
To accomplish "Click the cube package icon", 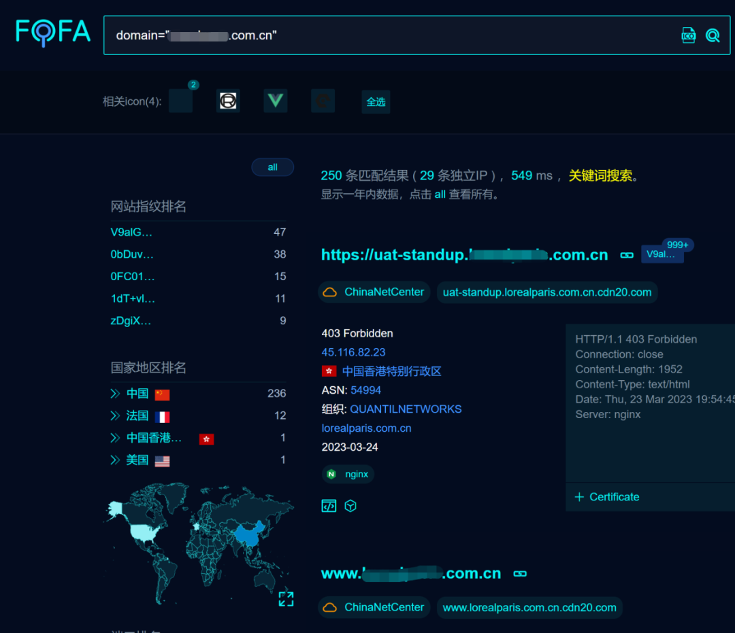I will coord(350,506).
